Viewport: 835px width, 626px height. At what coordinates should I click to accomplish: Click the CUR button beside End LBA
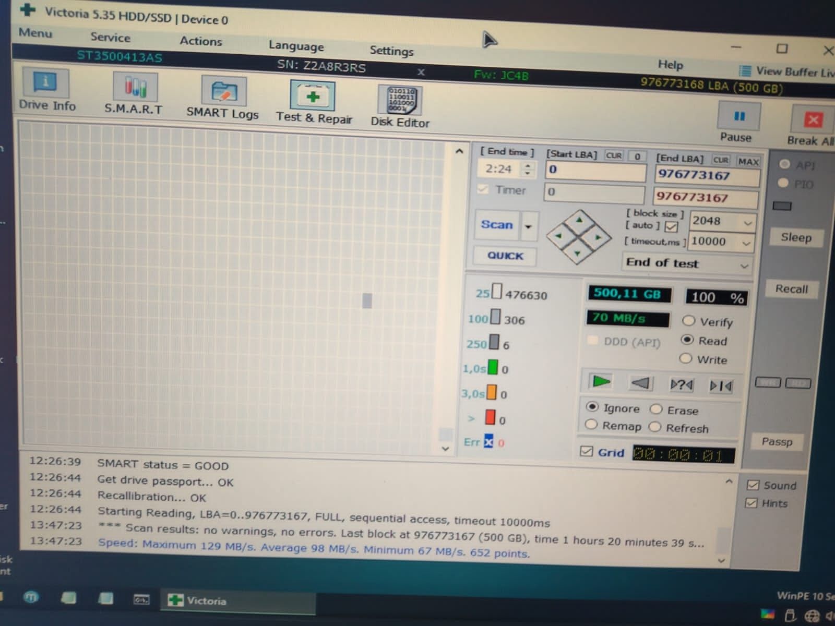[721, 160]
